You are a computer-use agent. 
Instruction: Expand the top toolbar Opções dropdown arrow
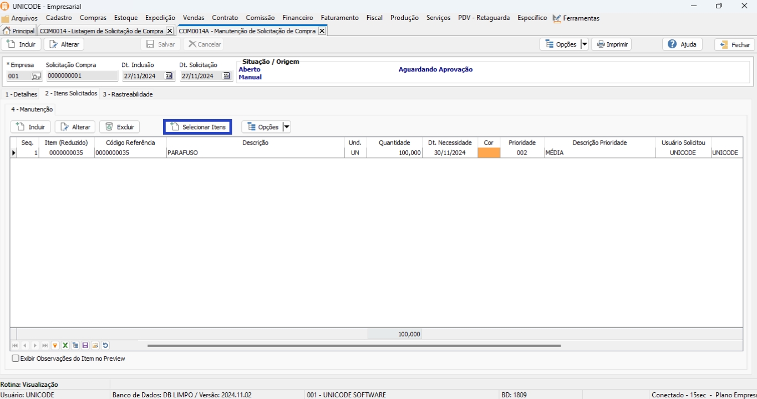584,44
